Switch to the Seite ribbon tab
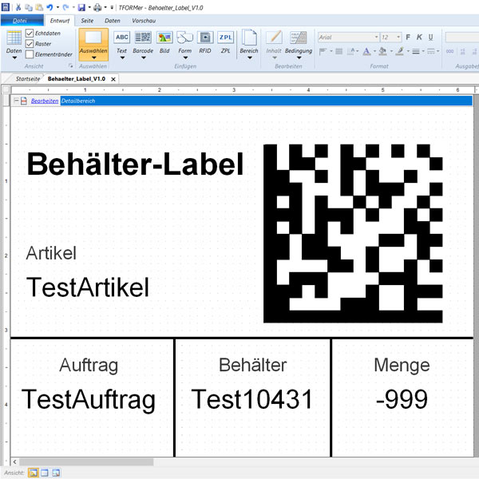Viewport: 479px width, 479px height. tap(87, 21)
